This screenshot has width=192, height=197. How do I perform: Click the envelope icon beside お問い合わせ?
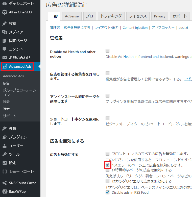pos(5,58)
